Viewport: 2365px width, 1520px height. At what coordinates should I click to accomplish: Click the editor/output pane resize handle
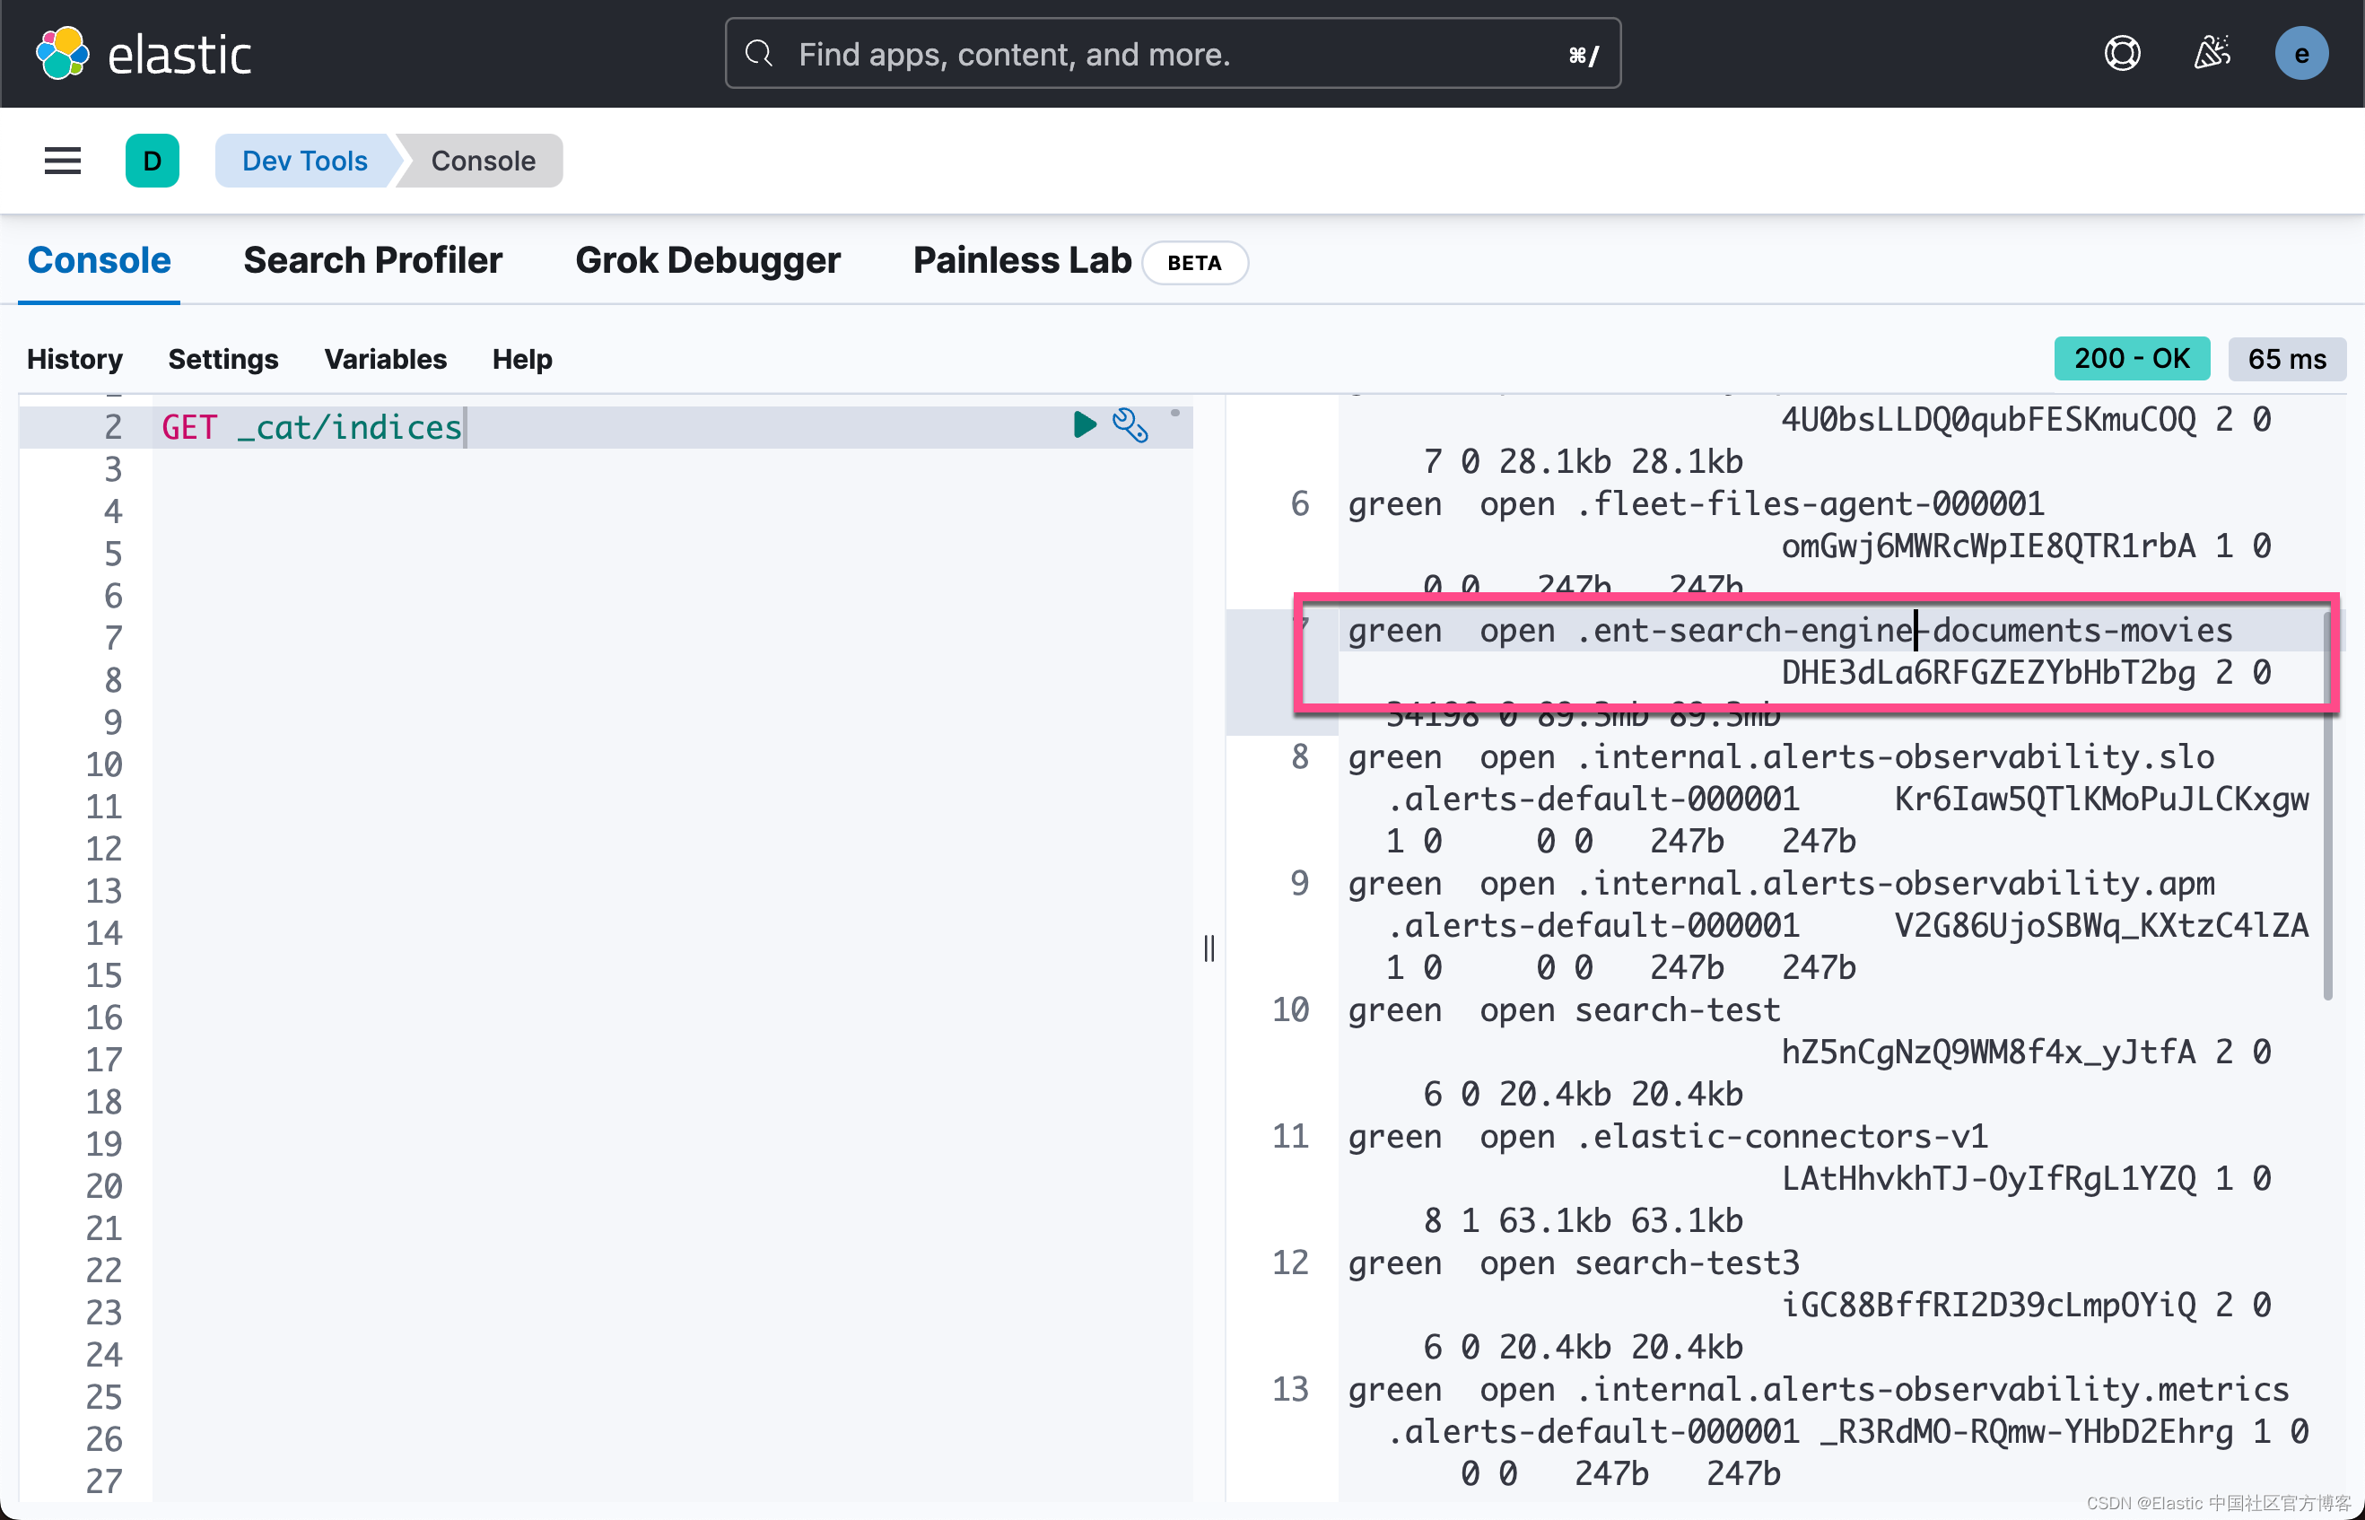1209,948
